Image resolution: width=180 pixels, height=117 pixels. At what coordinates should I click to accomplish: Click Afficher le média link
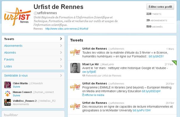tap(95, 95)
